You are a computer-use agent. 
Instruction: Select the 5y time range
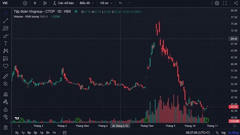coord(17,132)
